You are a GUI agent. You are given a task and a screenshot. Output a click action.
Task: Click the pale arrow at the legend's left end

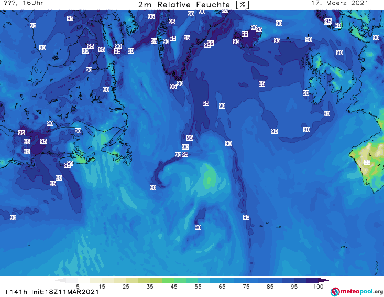pyautogui.click(x=60, y=280)
